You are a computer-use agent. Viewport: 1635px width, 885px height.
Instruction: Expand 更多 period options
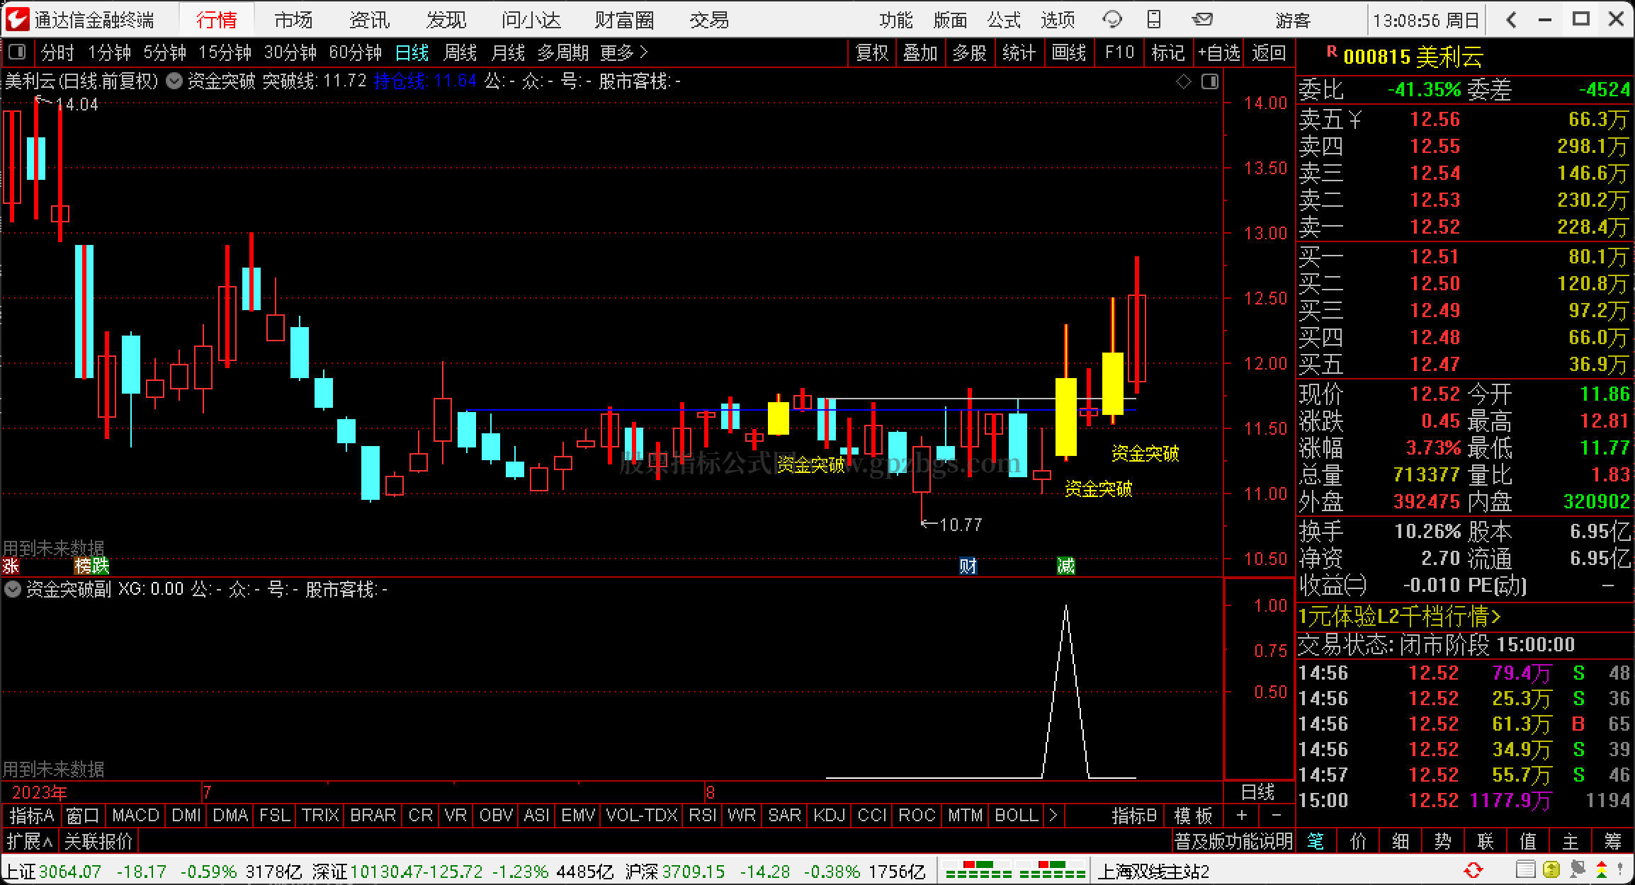click(x=624, y=52)
